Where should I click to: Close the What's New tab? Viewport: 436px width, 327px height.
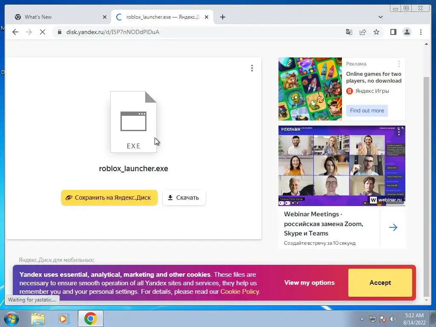[105, 17]
